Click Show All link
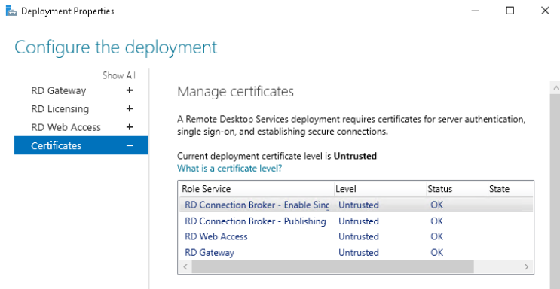 point(119,75)
